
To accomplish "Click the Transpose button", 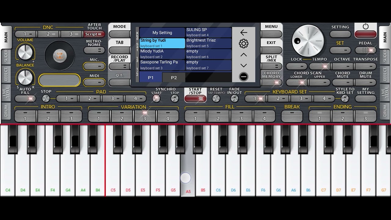I will coord(366,66).
